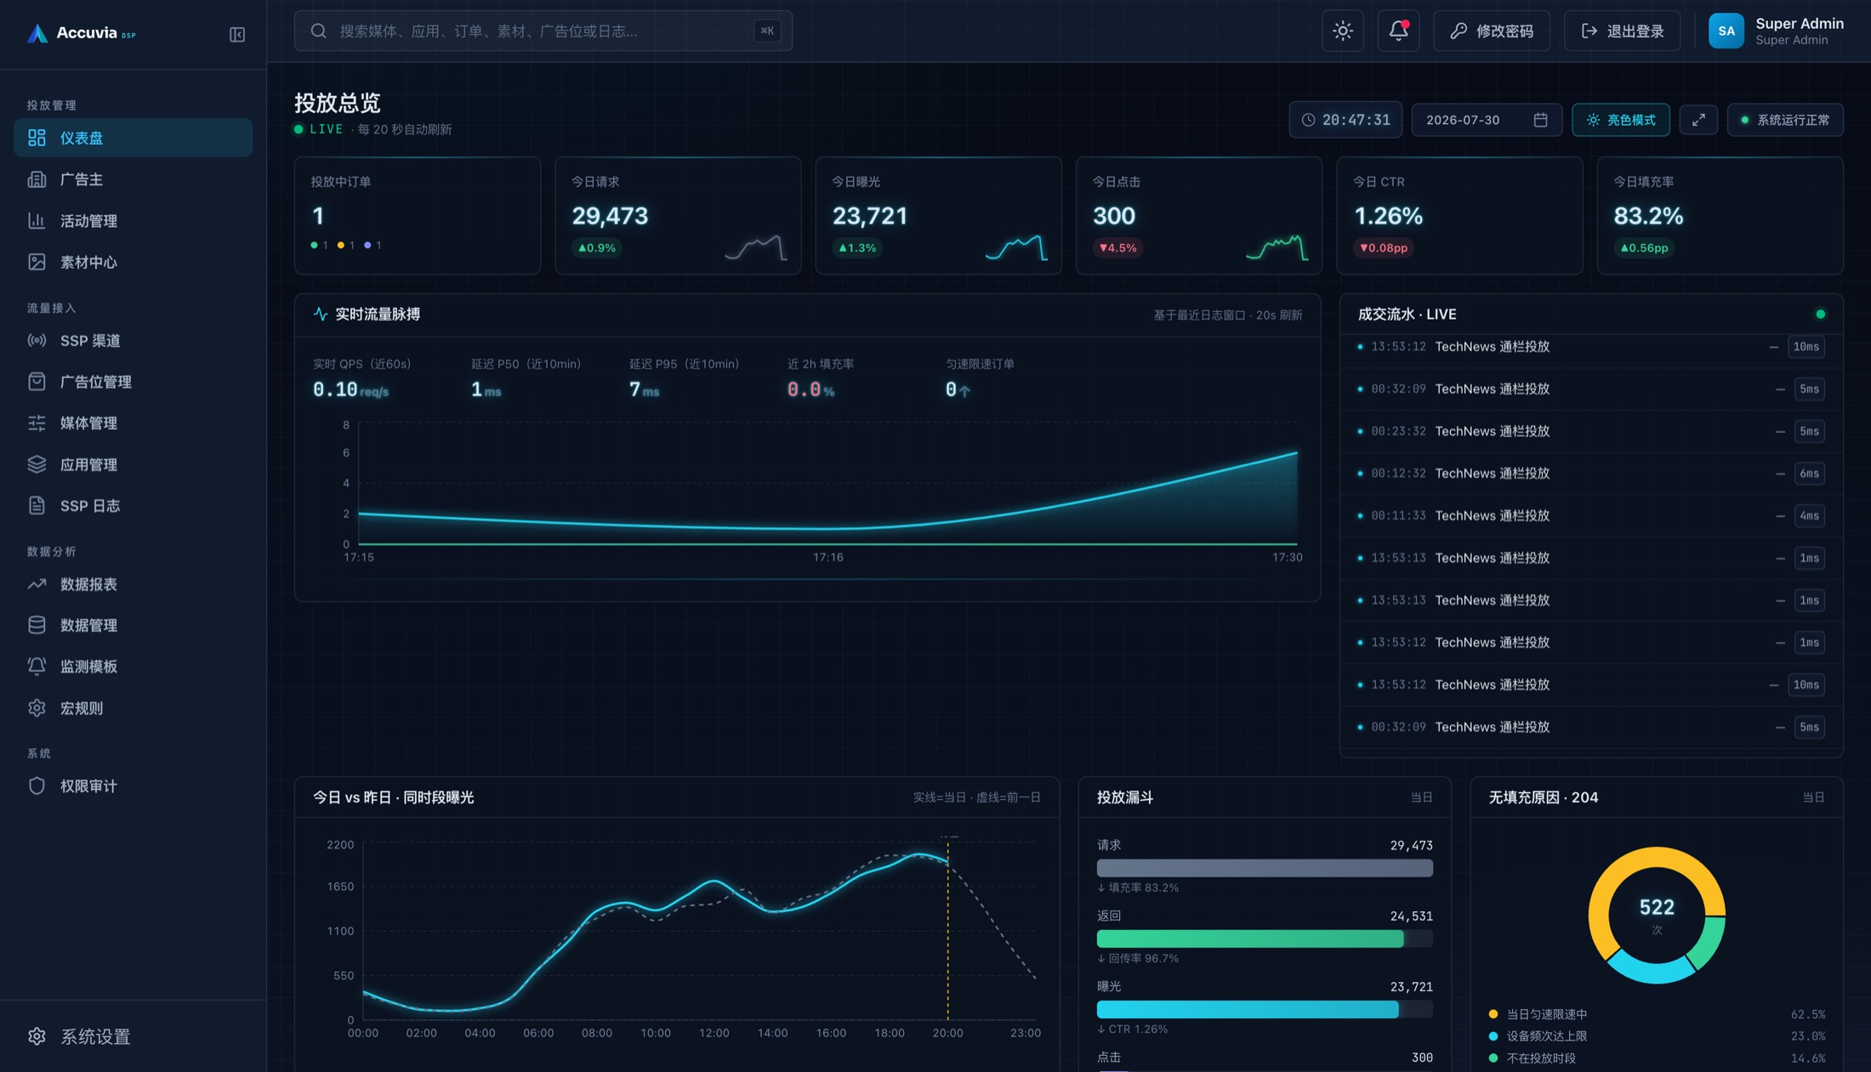Click the 00:23:32 TechNews transaction row
Image resolution: width=1871 pixels, height=1072 pixels.
tap(1591, 431)
